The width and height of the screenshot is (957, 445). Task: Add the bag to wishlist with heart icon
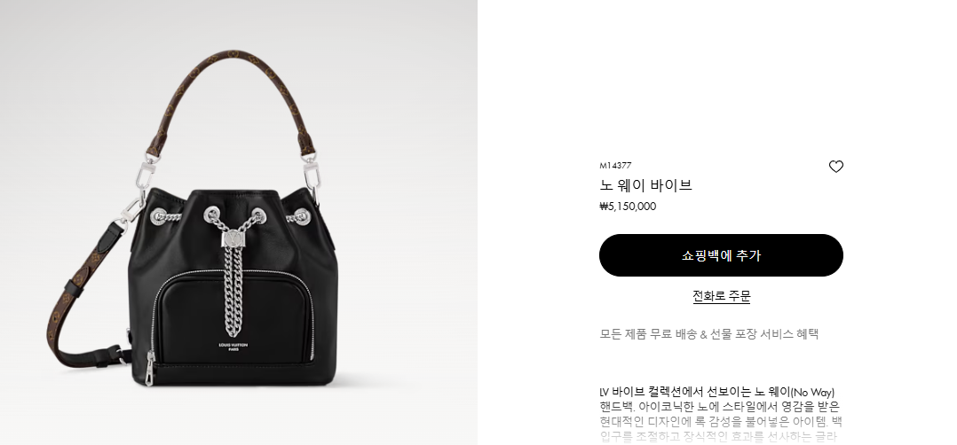click(835, 167)
